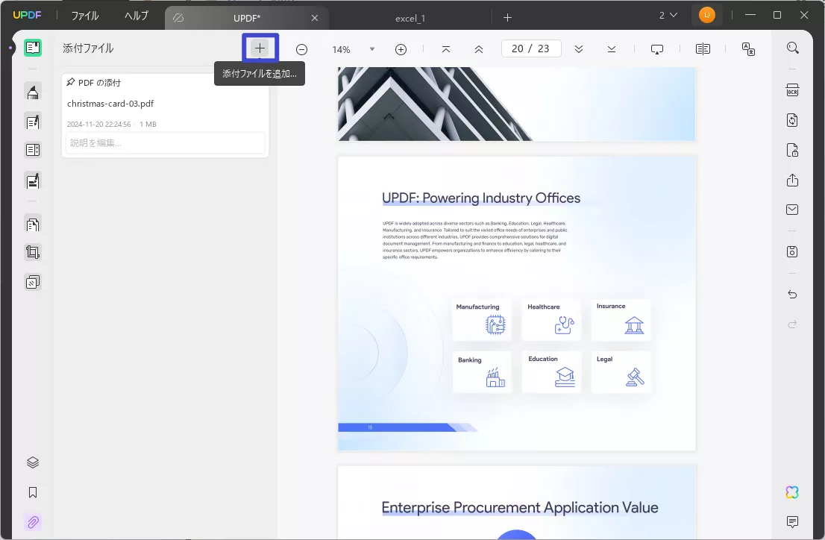Open the Attachments paperclip panel
The image size is (825, 540).
pyautogui.click(x=33, y=522)
